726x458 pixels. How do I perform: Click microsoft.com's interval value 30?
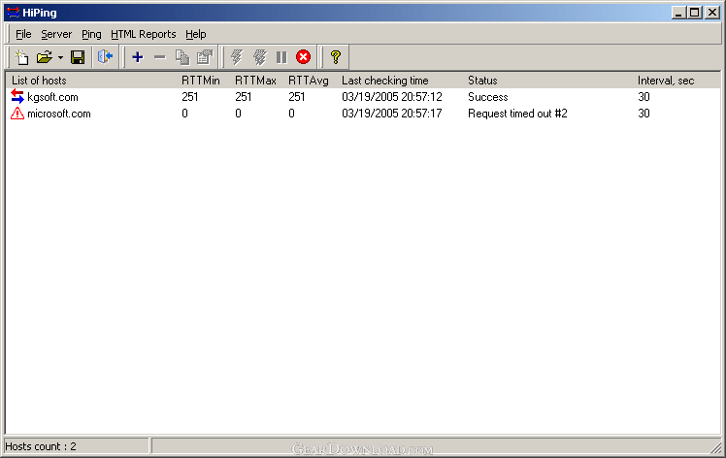coord(643,114)
